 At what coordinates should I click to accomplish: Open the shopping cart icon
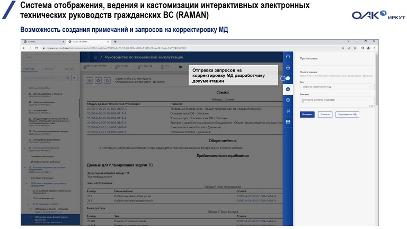coord(288,111)
